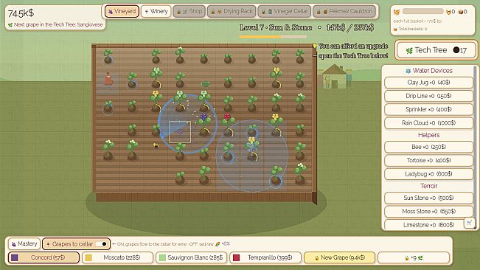Unlock New Grape for 9.4k$
Image resolution: width=480 pixels, height=270 pixels.
click(x=339, y=257)
